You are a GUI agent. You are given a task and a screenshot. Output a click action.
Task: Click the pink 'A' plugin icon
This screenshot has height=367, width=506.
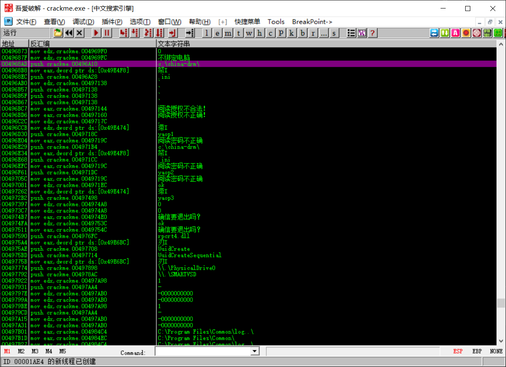(455, 33)
